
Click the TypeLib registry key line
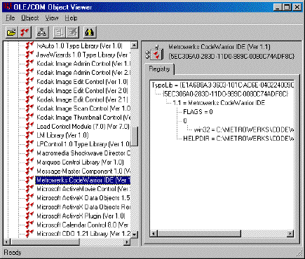pos(222,85)
